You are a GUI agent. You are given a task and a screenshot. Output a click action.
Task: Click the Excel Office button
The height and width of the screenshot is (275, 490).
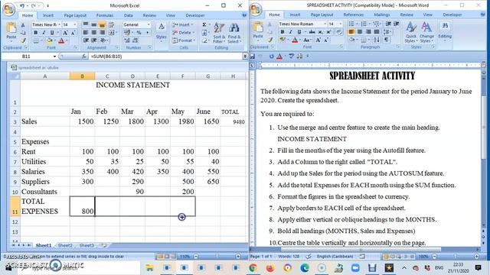(8, 9)
